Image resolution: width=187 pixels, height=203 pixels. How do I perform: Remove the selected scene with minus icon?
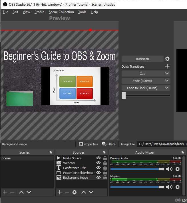coord(12,192)
